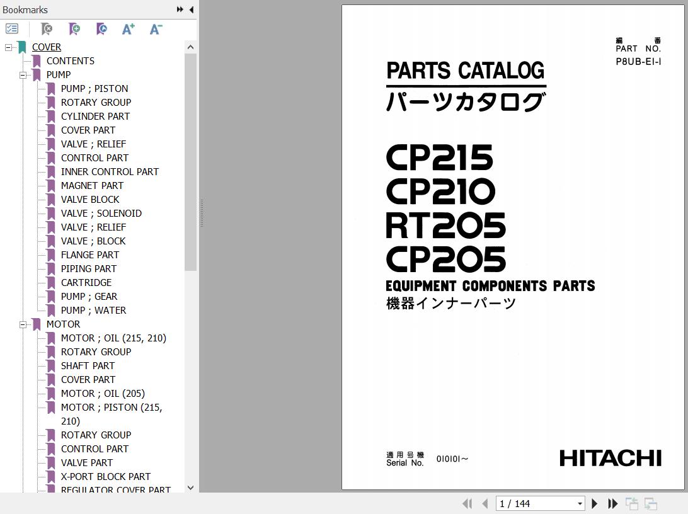Increase bookmark text size with A+
Viewport: 688px width, 514px height.
[x=129, y=29]
